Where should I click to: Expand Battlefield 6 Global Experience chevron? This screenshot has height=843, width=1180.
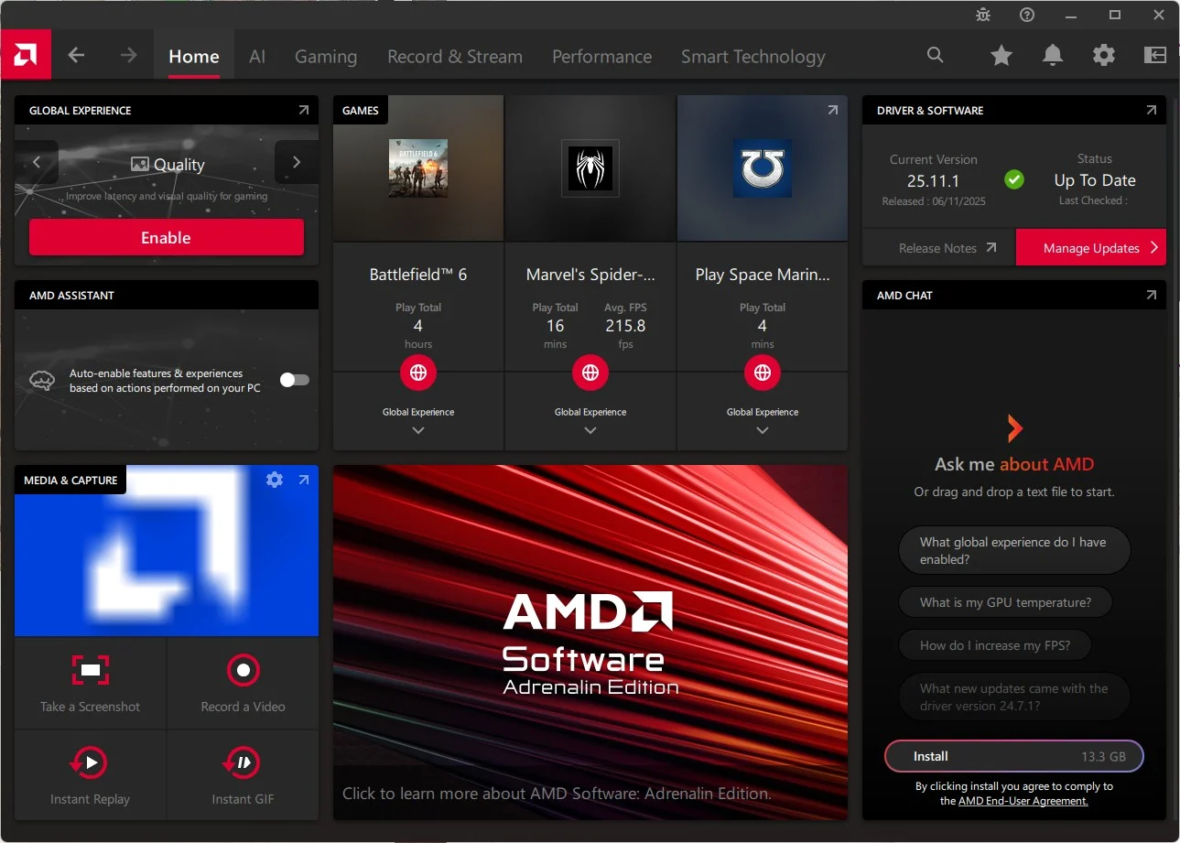point(418,430)
